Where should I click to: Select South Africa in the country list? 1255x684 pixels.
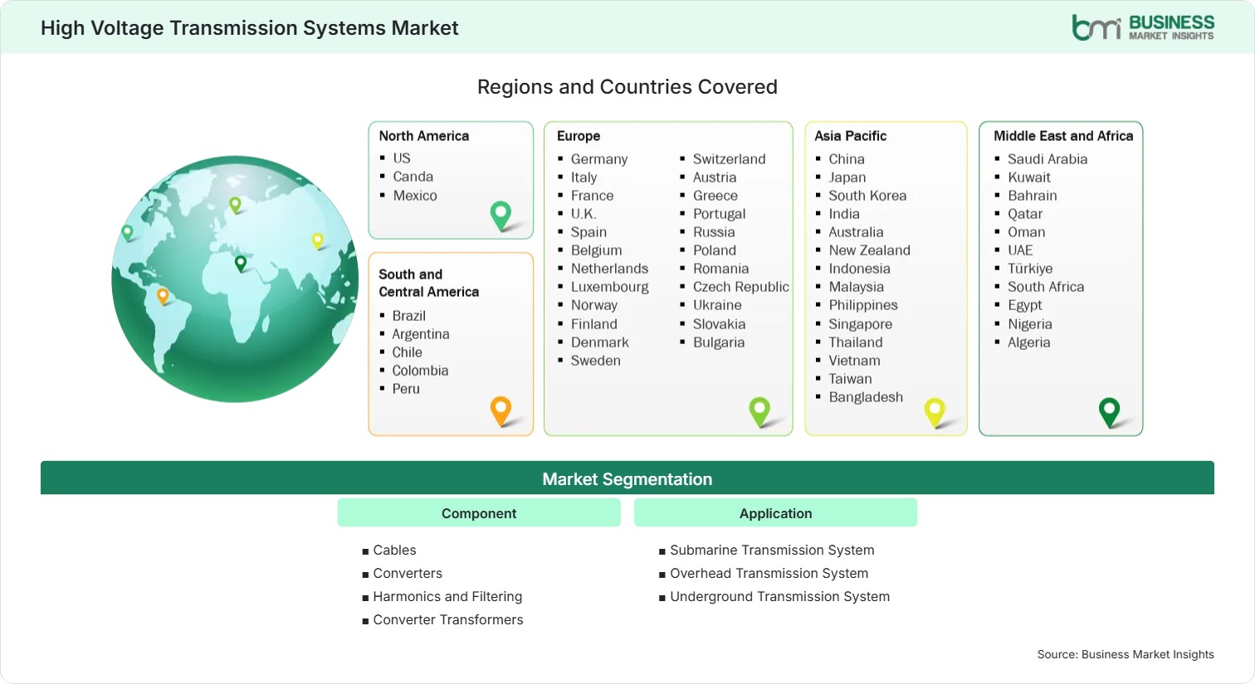click(x=1046, y=287)
